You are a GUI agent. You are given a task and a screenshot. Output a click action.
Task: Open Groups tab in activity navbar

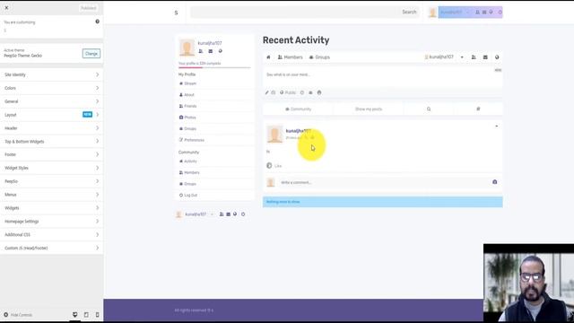click(x=319, y=57)
